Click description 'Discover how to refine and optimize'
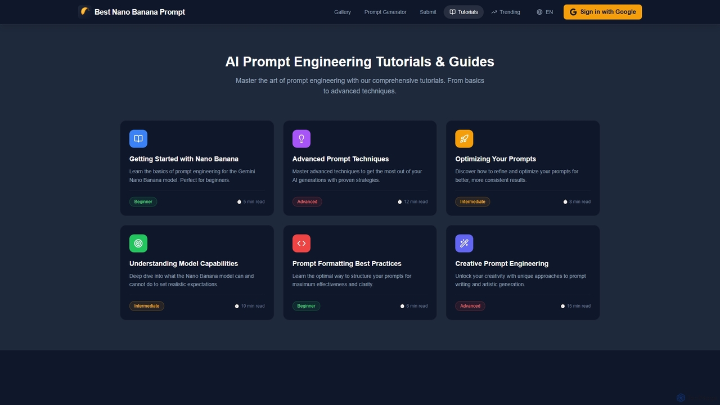Viewport: 720px width, 405px height. 516,175
